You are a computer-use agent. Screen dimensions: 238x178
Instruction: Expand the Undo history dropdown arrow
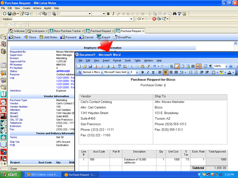pos(158,66)
